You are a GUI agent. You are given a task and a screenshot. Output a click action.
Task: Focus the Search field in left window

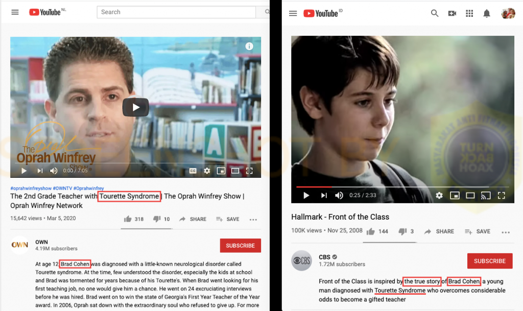[176, 12]
